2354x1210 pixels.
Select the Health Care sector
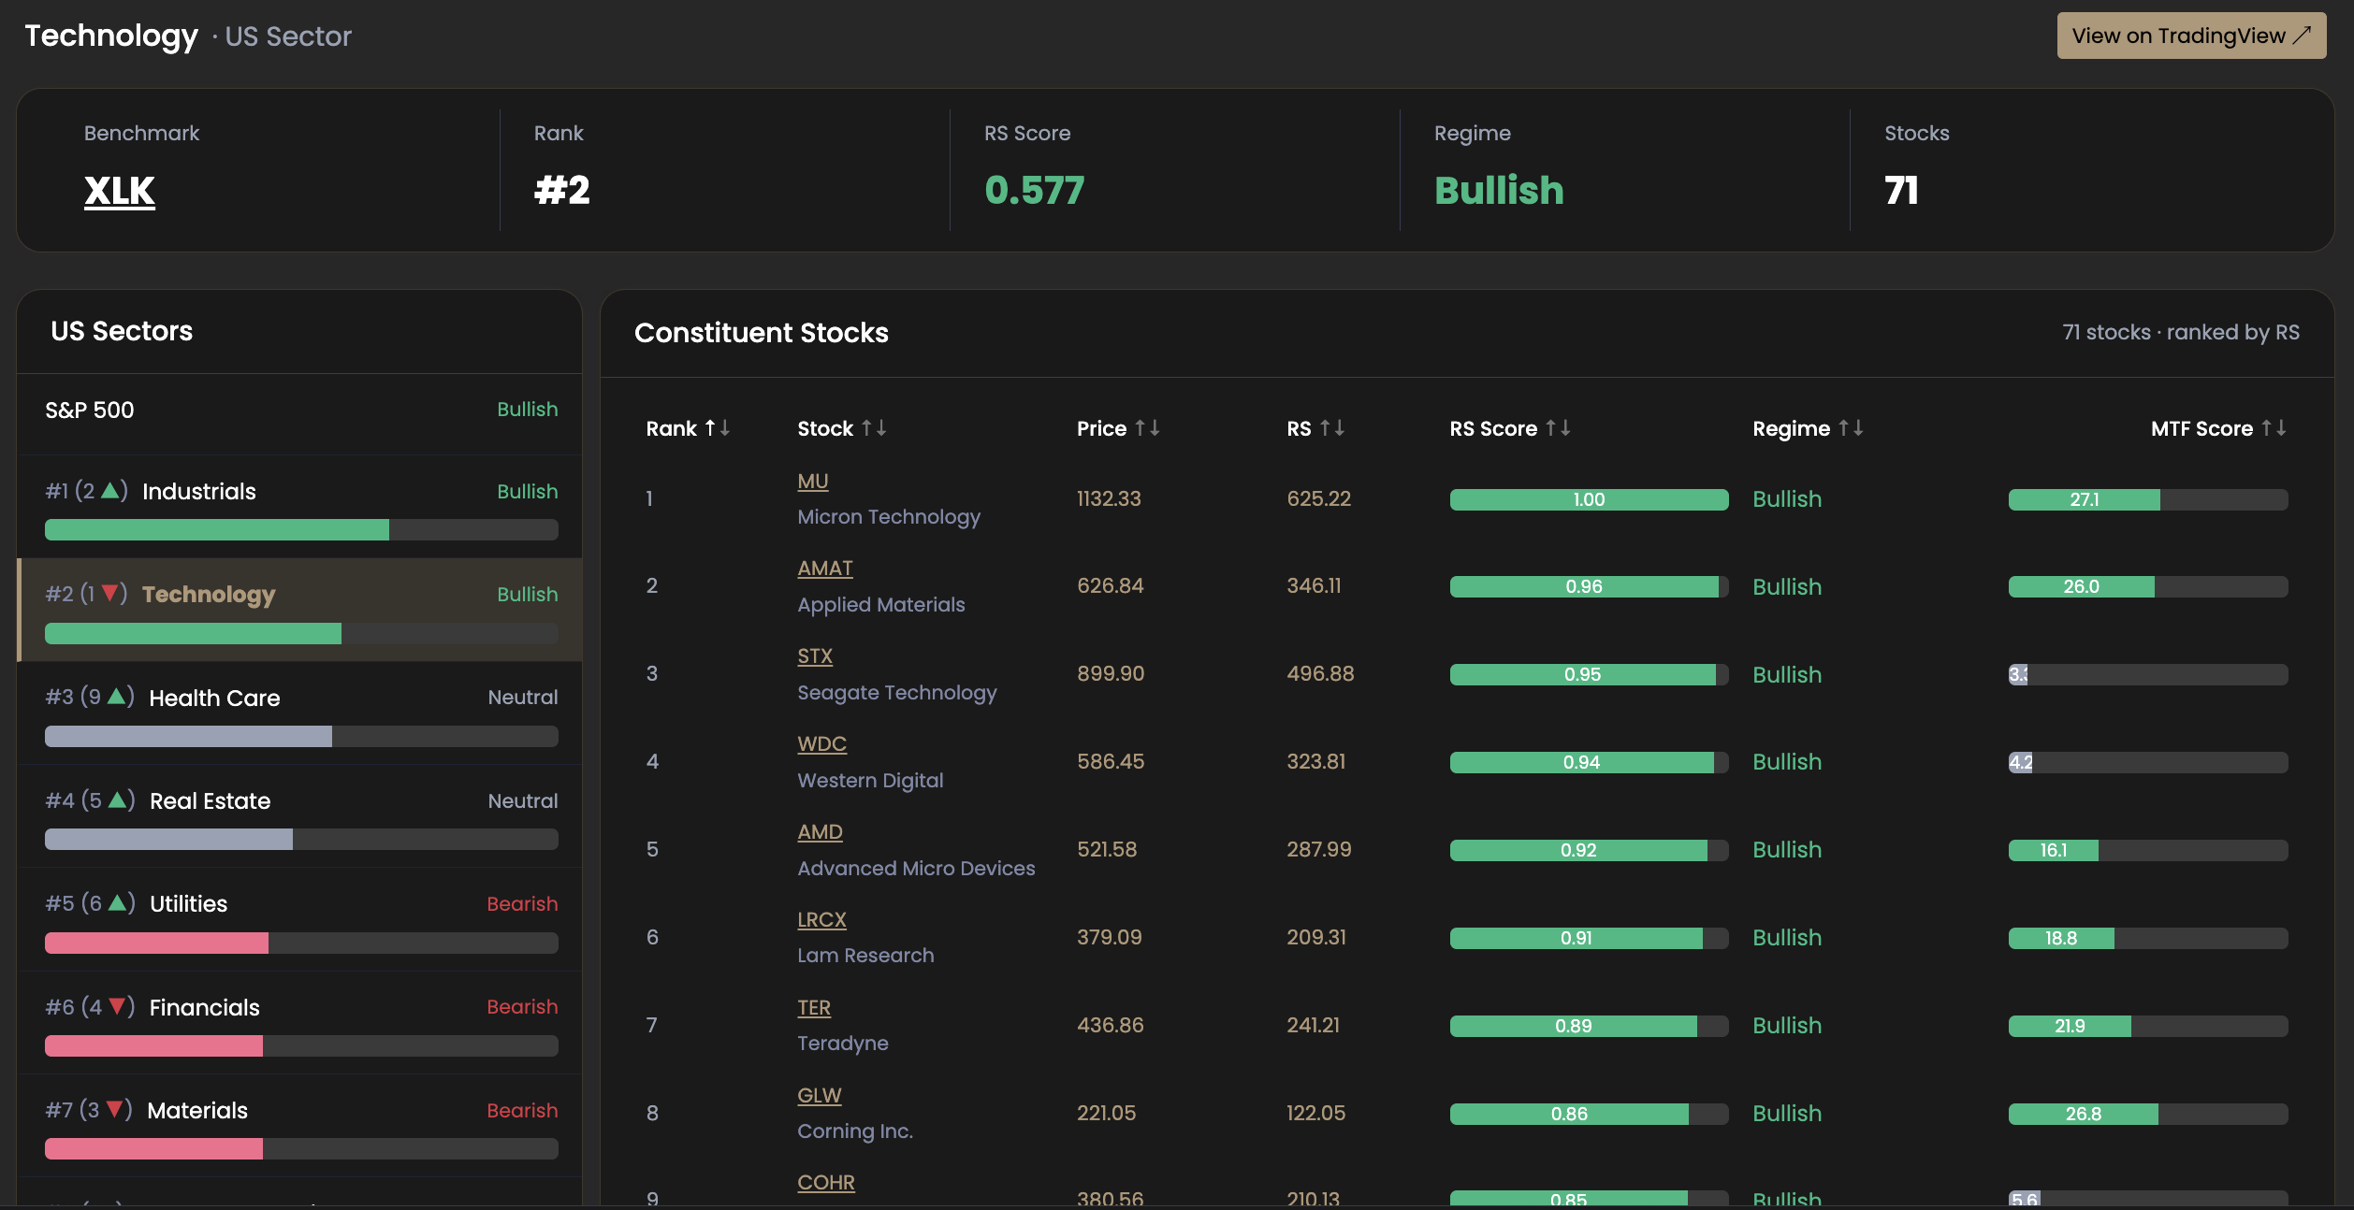299,713
